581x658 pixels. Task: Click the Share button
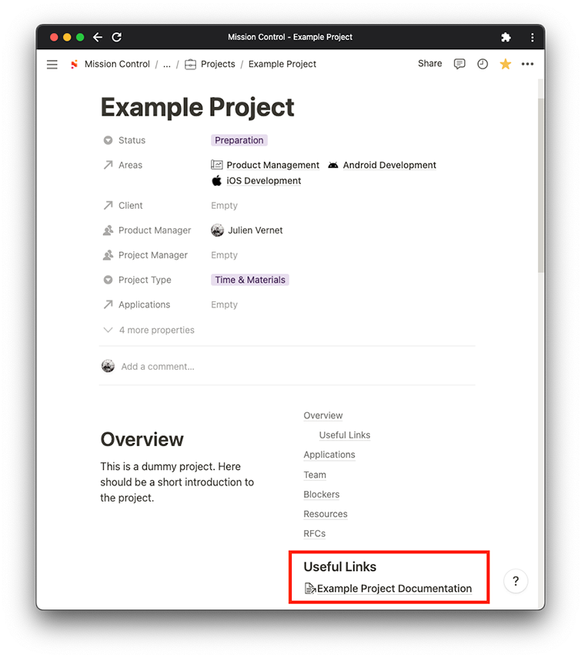click(x=429, y=64)
